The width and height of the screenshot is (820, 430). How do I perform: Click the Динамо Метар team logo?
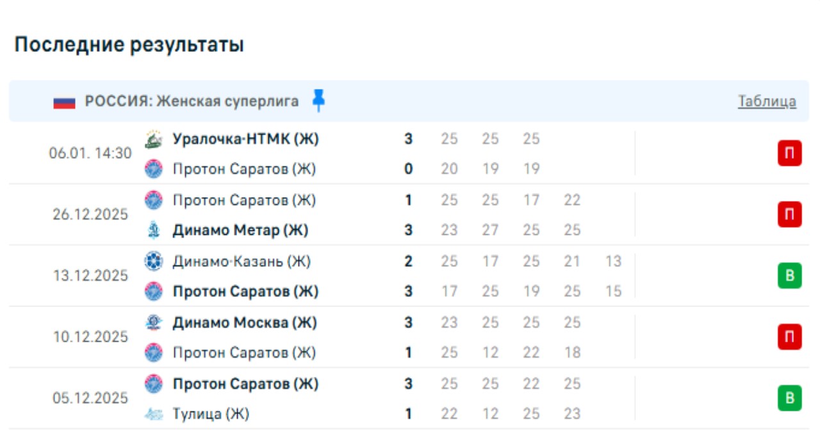154,230
